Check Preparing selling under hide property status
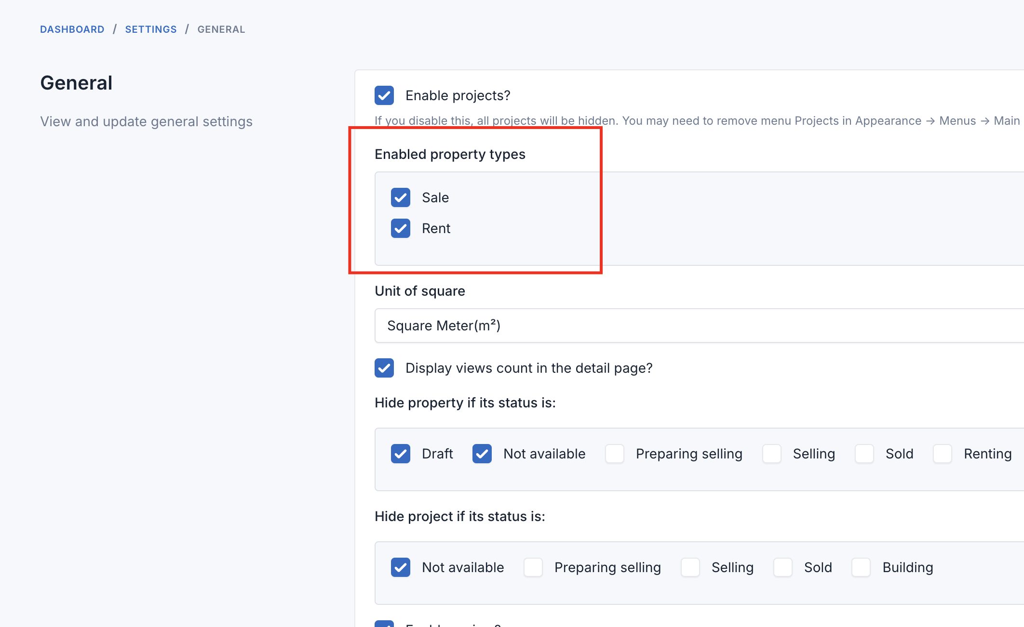Screen dimensions: 1024x627 click(x=615, y=454)
